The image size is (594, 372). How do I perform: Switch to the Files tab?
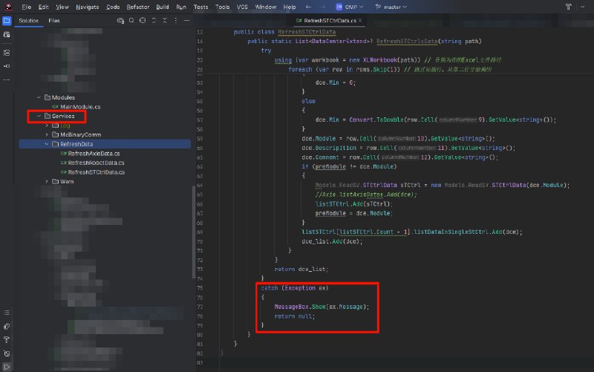(55, 21)
